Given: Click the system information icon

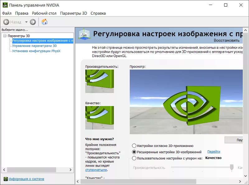Looking at the screenshot, I should tap(6, 179).
